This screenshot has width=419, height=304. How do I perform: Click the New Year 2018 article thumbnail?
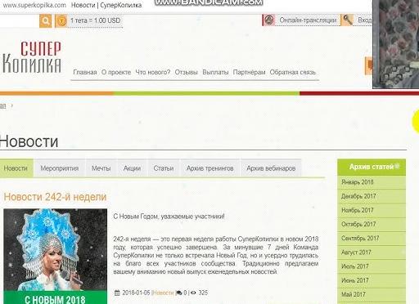point(56,256)
